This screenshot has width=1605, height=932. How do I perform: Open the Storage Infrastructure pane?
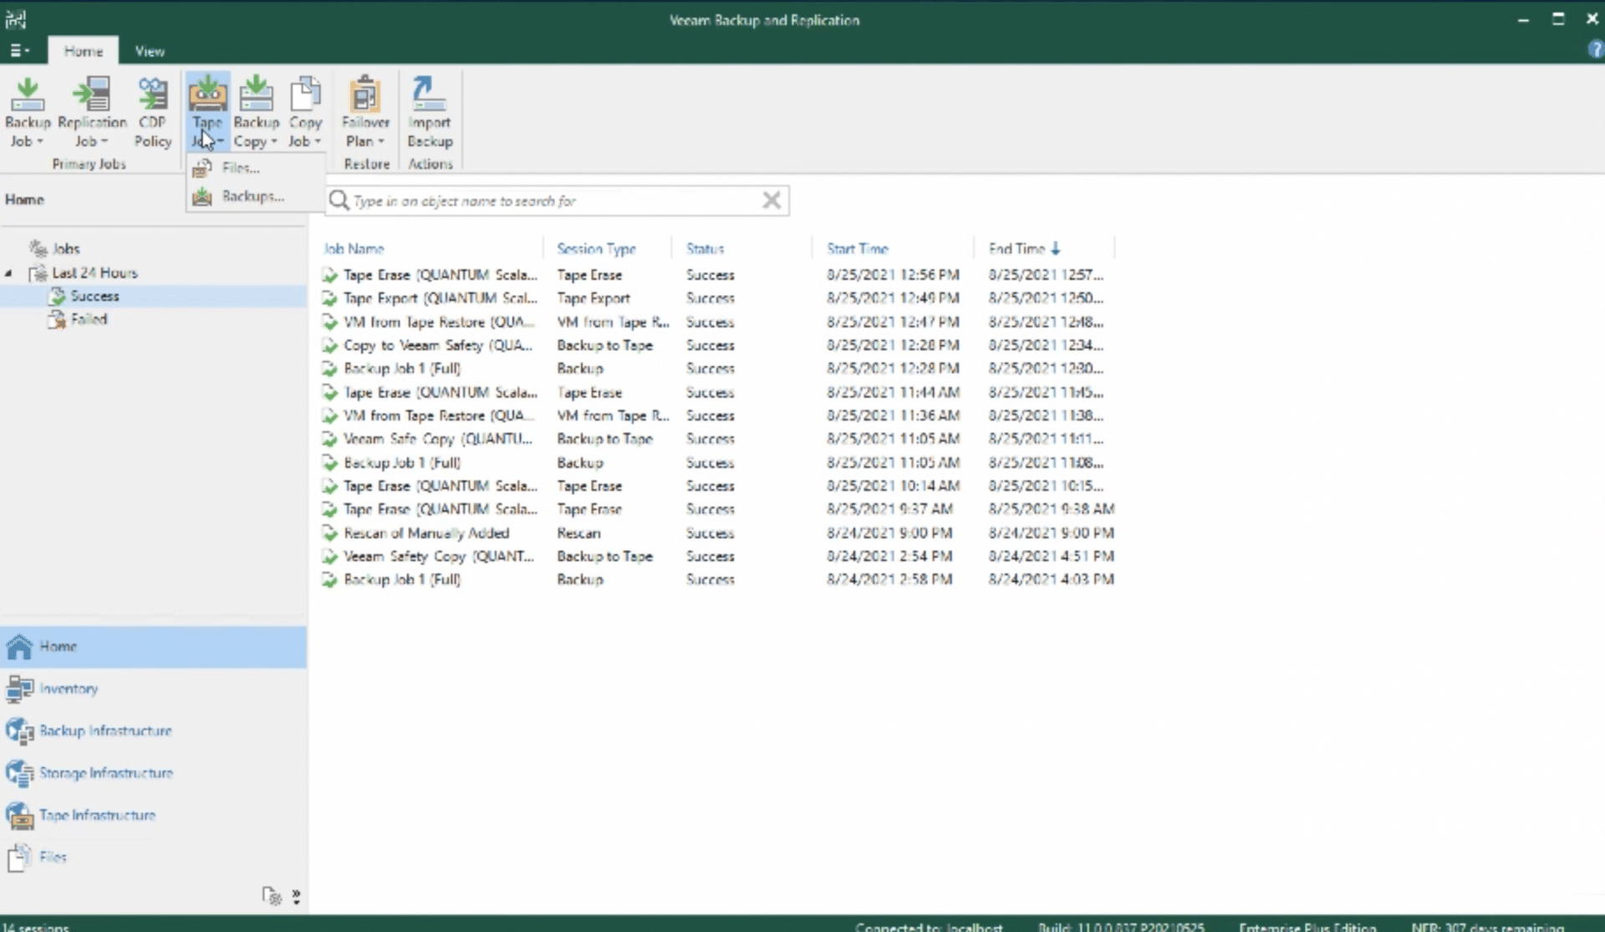coord(153,773)
